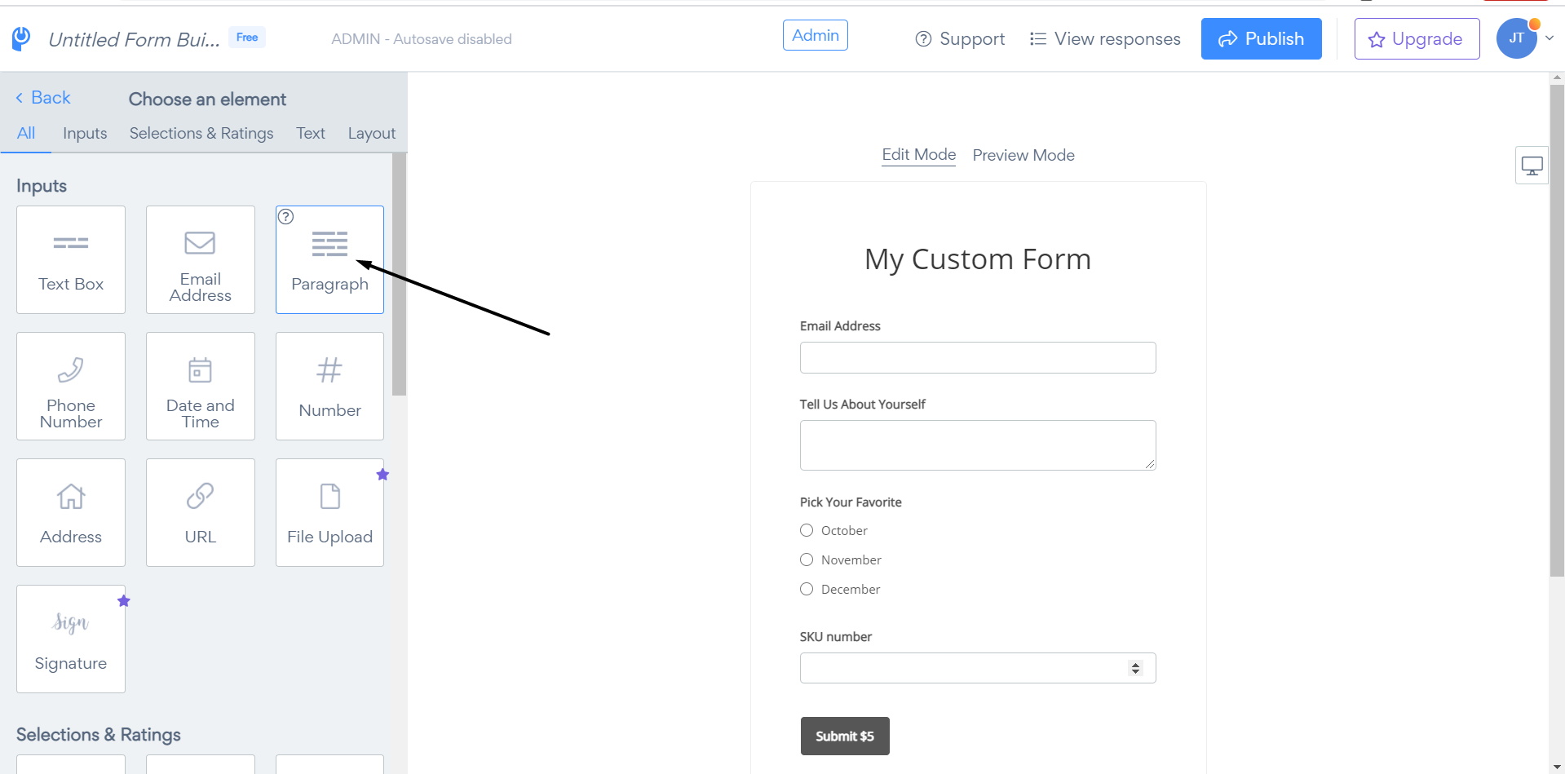1565x774 pixels.
Task: Switch to the Inputs tab
Action: point(85,133)
